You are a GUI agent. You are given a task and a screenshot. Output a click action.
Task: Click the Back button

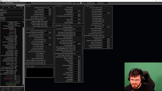[3, 3]
